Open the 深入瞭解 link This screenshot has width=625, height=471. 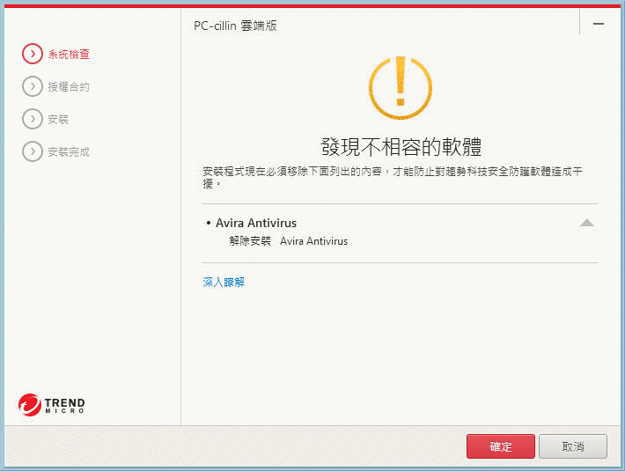[x=224, y=282]
